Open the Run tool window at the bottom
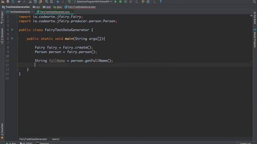The width and height of the screenshot is (257, 144). tap(11, 143)
